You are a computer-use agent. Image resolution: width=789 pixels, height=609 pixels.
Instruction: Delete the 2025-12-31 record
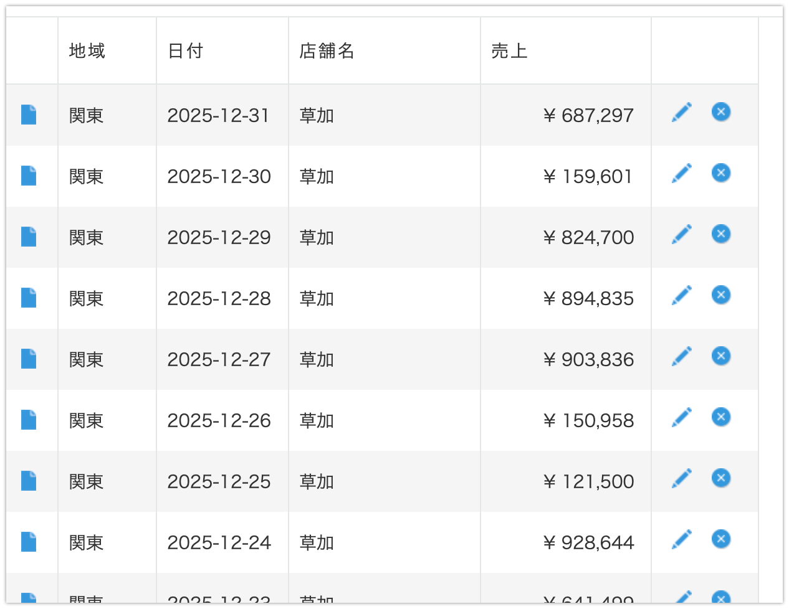click(721, 112)
